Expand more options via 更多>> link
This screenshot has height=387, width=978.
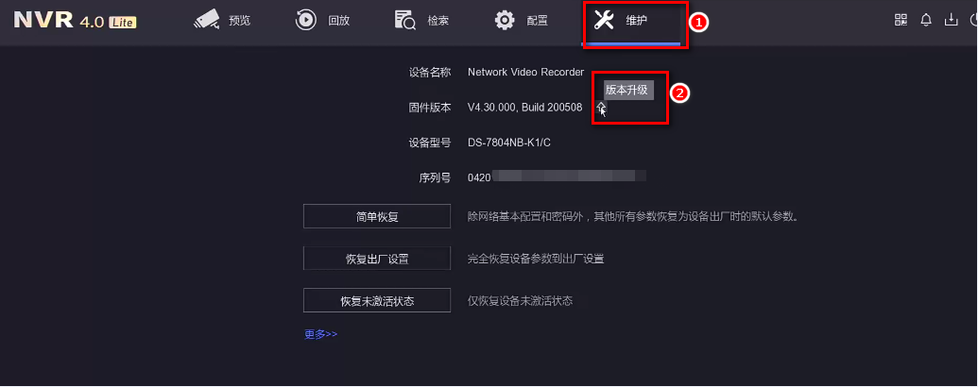coord(320,334)
